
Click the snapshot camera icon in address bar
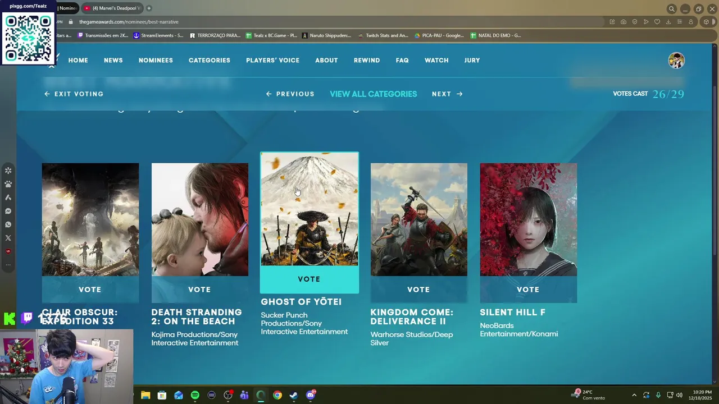pos(624,22)
